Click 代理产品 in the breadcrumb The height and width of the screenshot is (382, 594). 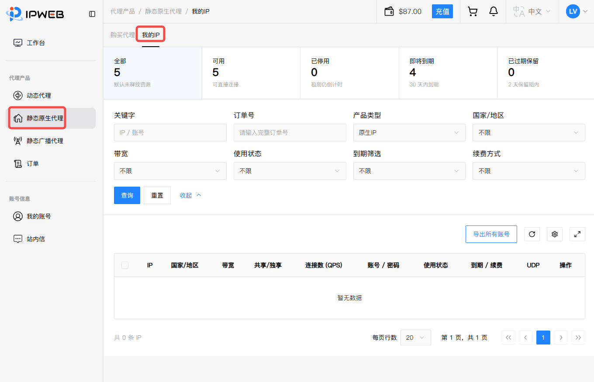(123, 11)
